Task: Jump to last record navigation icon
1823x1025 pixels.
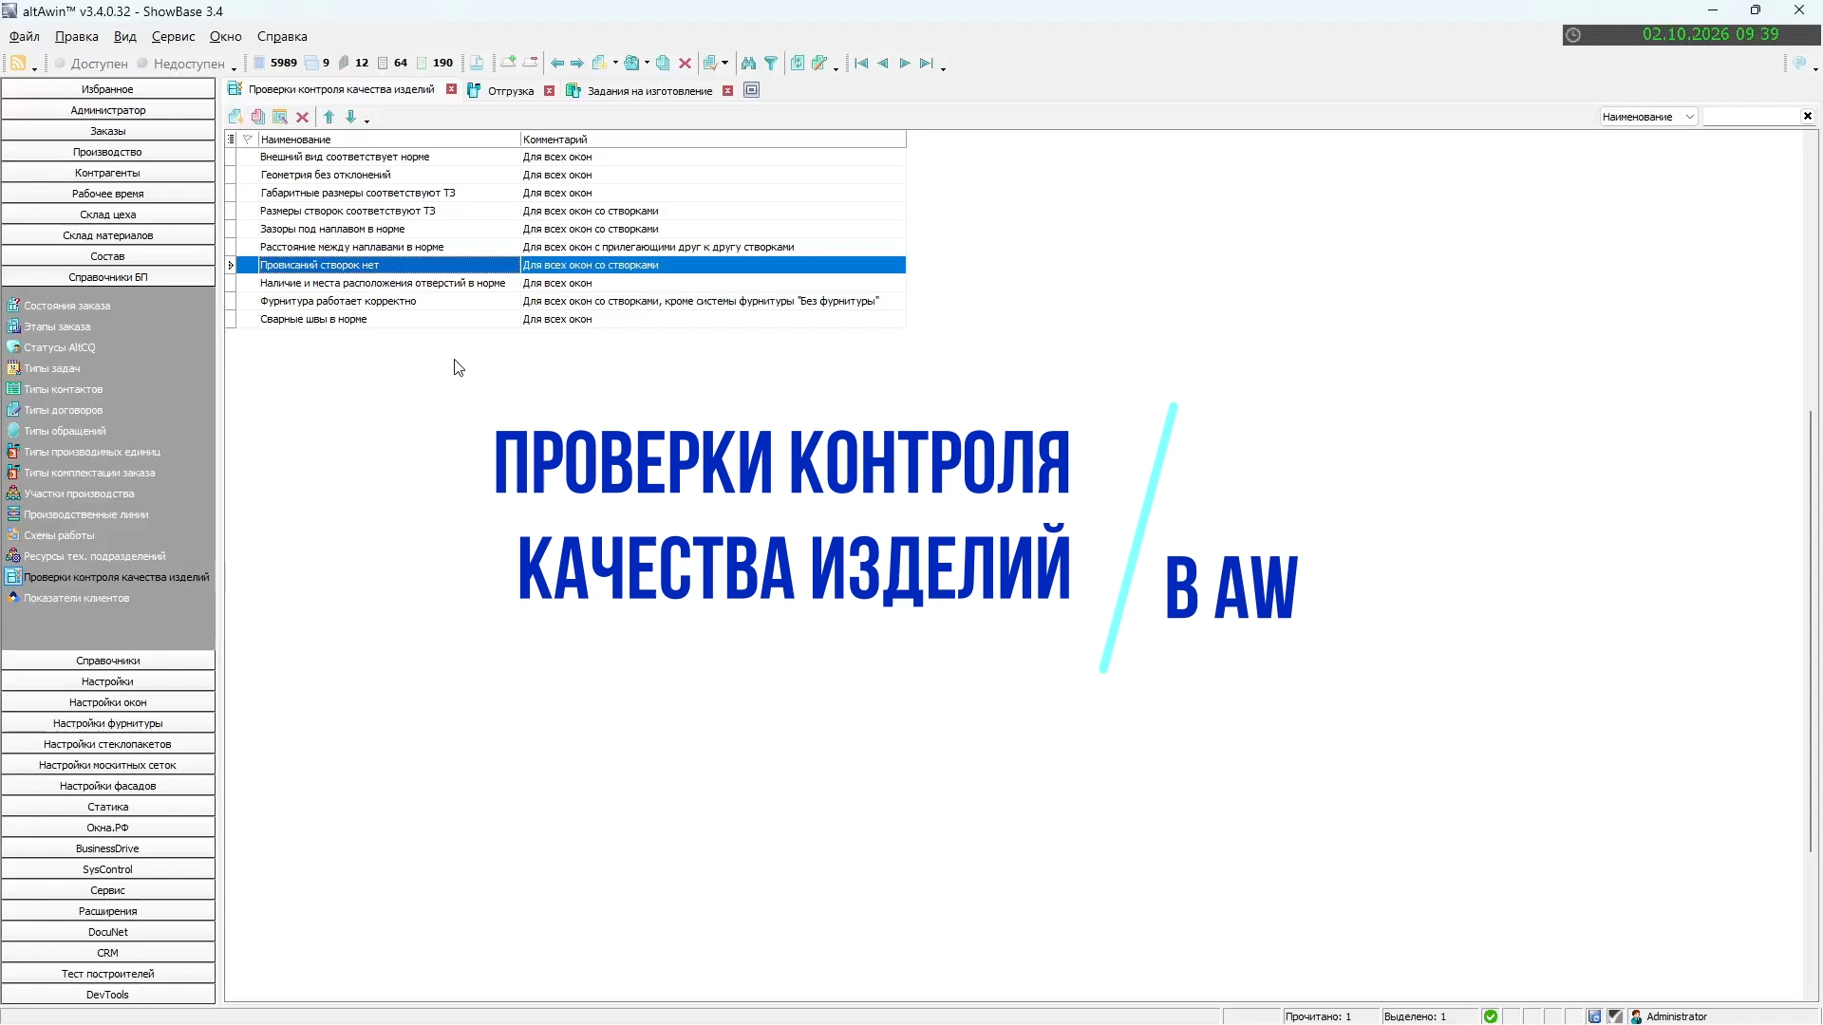Action: click(x=926, y=64)
